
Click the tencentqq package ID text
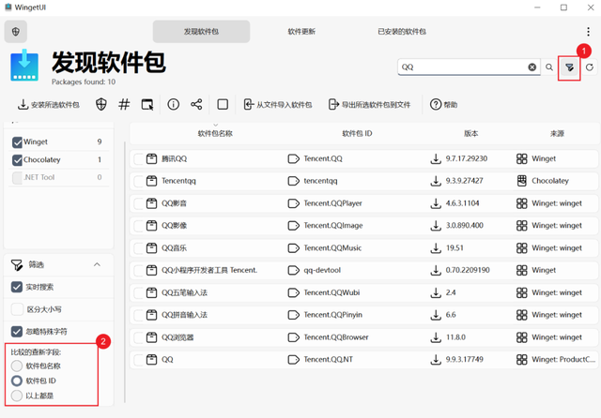click(320, 181)
